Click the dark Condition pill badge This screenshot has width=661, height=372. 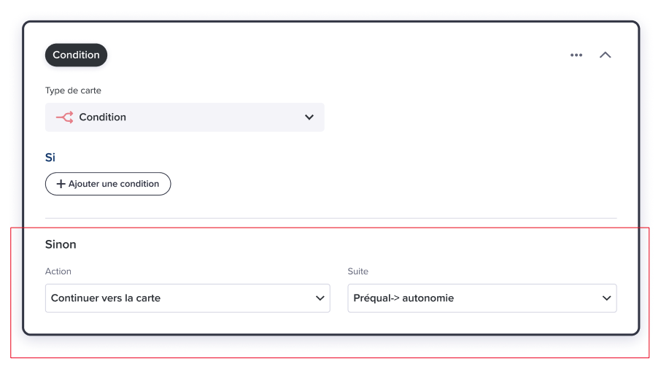click(x=76, y=55)
